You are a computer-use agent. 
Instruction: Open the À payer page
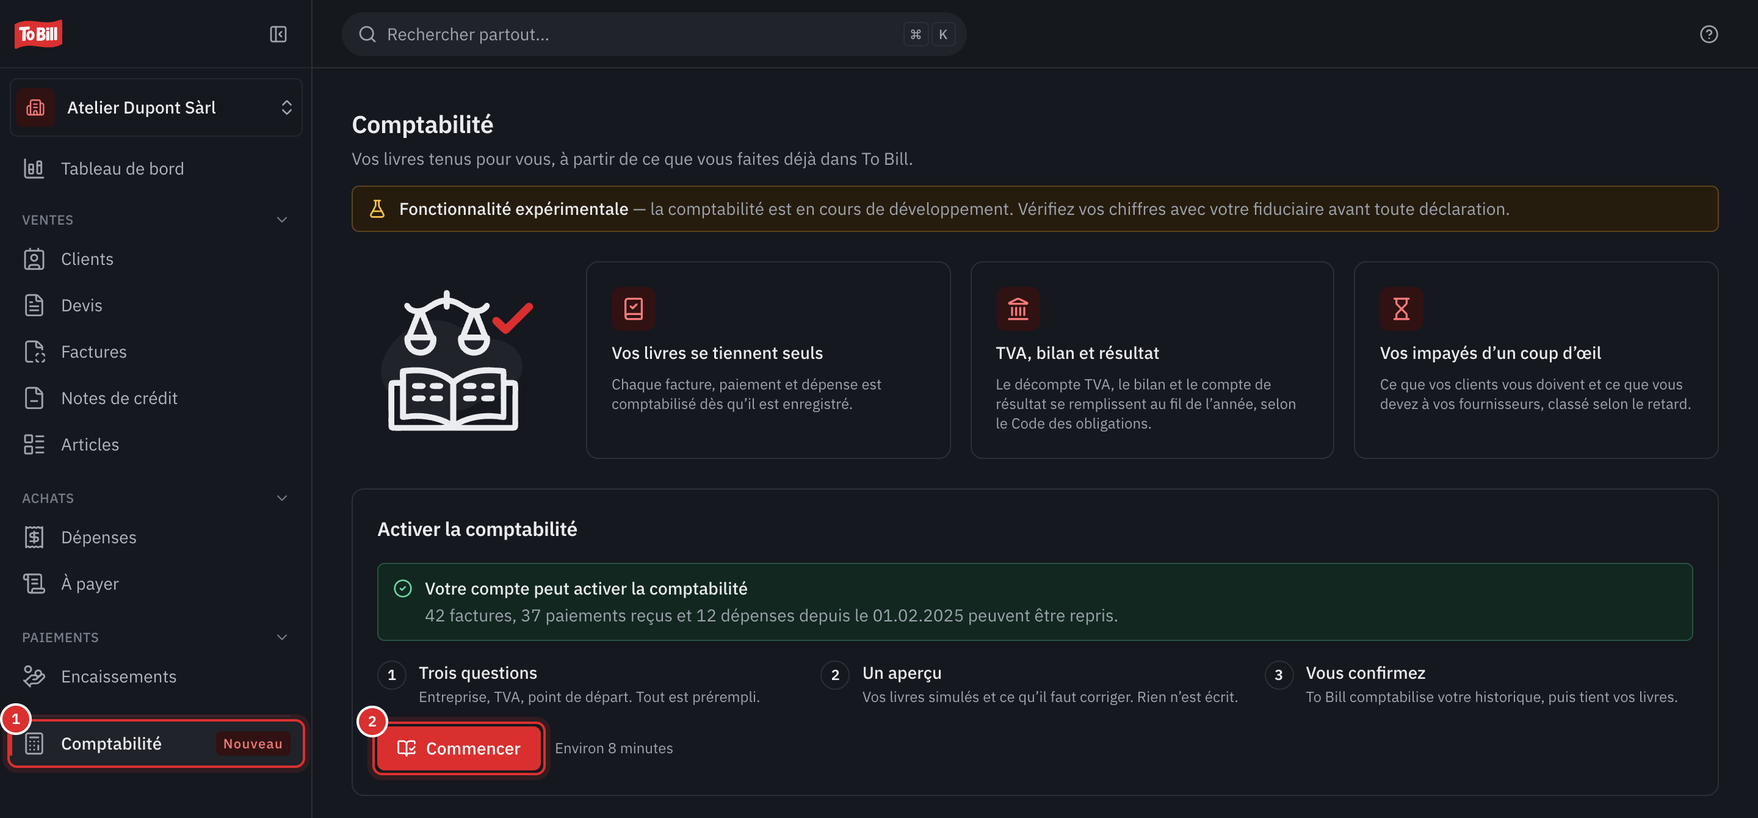pos(156,584)
